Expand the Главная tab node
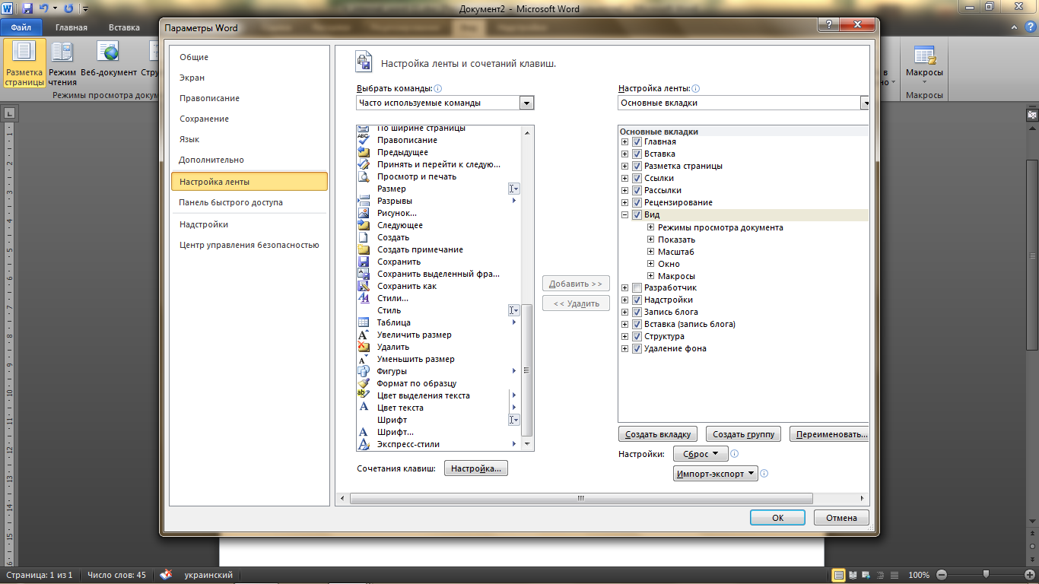The height and width of the screenshot is (584, 1039). coord(625,142)
